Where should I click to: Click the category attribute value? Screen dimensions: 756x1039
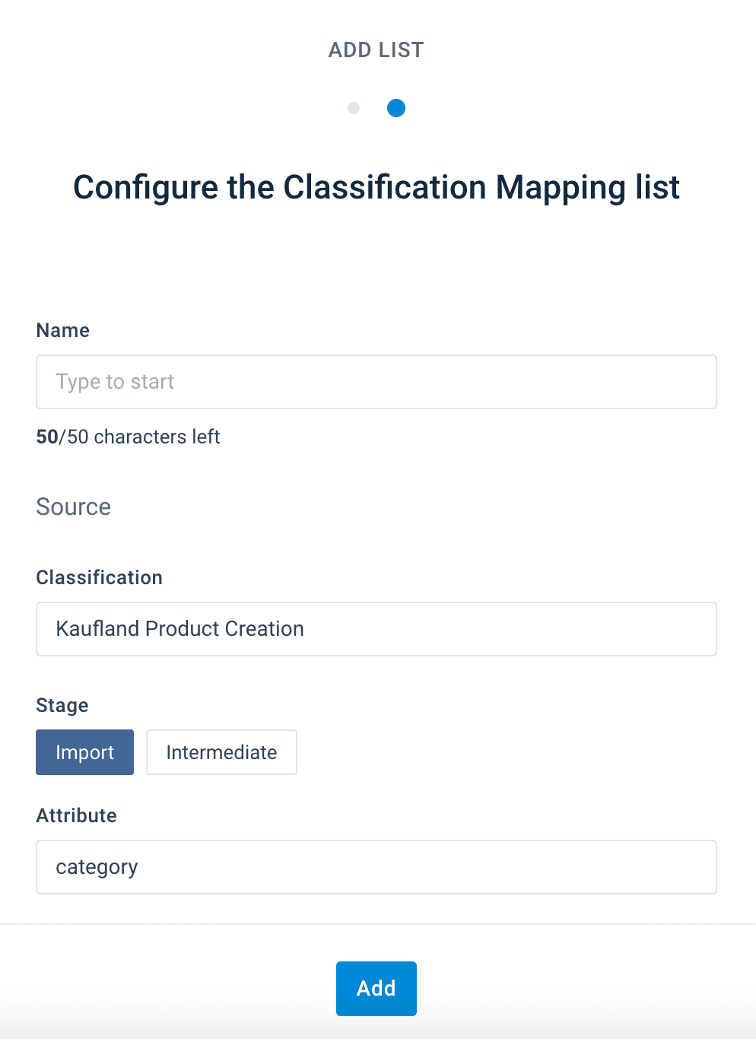(x=97, y=867)
